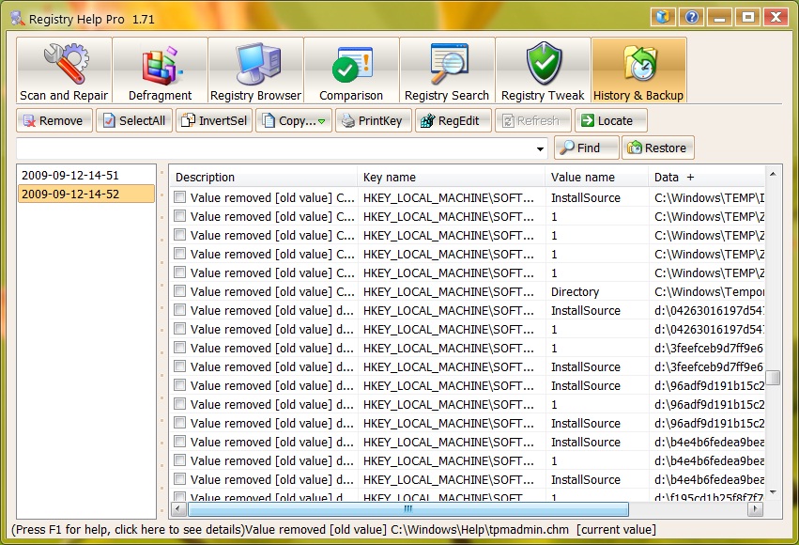
Task: Open the Comparison tool
Action: pos(351,70)
